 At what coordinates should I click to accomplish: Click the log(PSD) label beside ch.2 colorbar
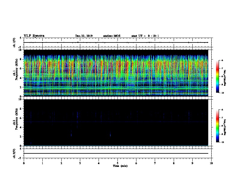pyautogui.click(x=225, y=127)
